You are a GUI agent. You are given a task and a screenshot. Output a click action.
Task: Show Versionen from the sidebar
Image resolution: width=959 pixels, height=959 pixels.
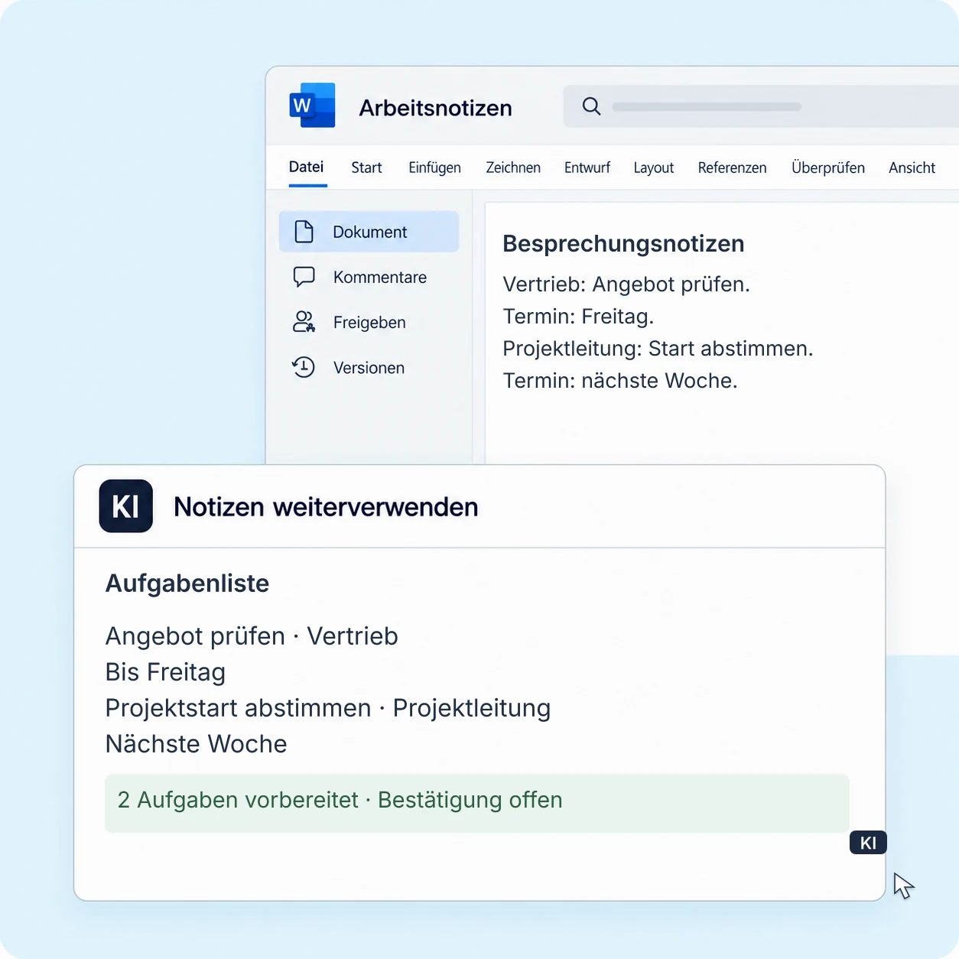click(x=369, y=367)
